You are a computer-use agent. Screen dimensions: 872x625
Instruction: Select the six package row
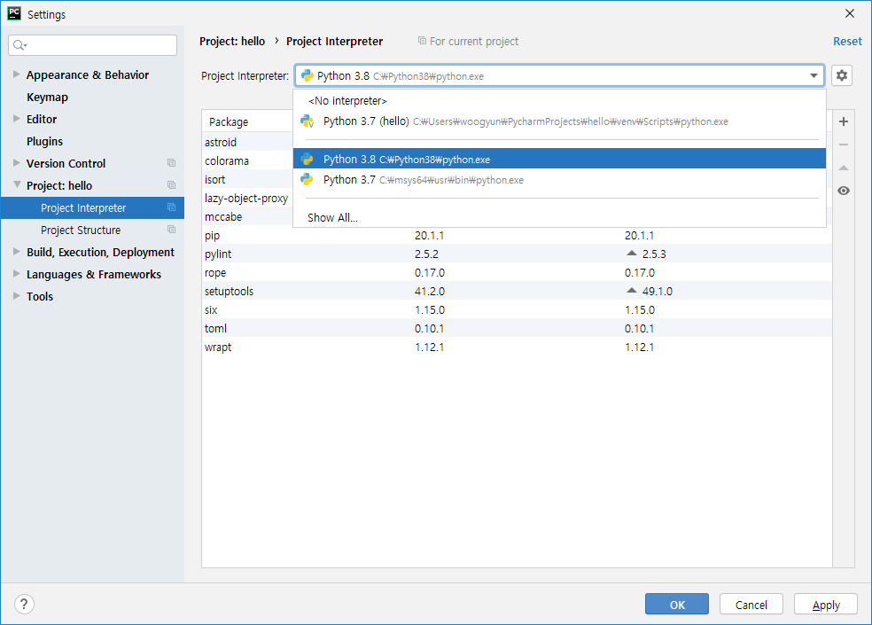pos(518,310)
